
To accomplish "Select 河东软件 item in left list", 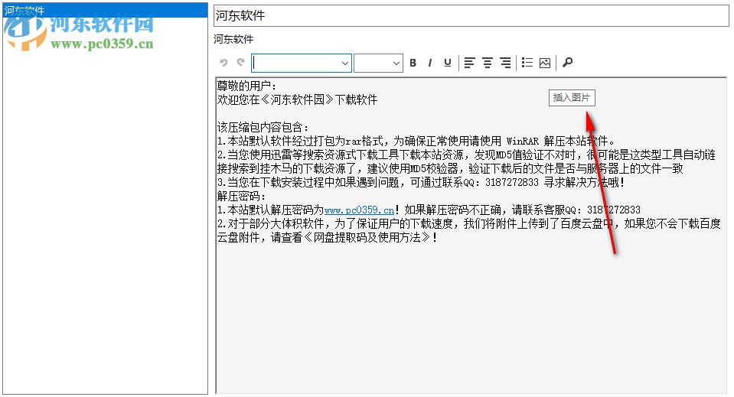I will (106, 10).
